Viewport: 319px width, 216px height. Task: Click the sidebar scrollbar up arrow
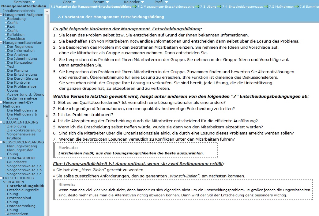(x=47, y=11)
